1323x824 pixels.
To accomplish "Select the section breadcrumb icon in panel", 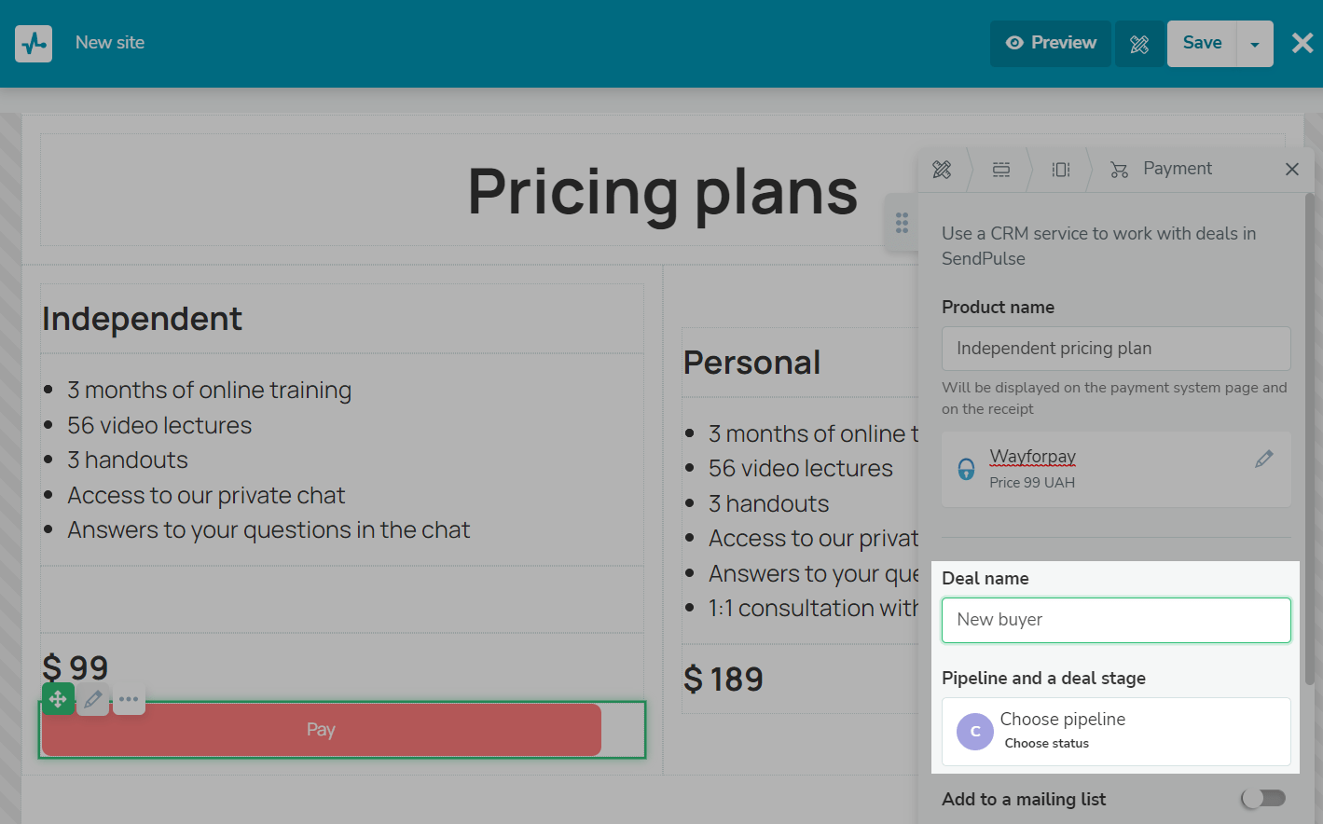I will tap(1000, 170).
